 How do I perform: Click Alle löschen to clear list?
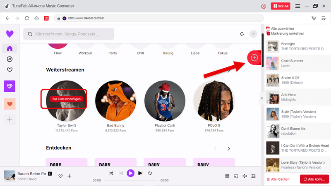click(x=278, y=179)
